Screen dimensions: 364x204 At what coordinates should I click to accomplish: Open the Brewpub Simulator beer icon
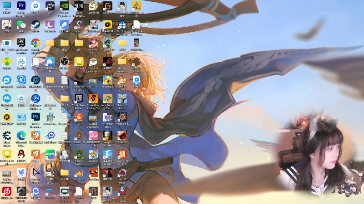107,136
